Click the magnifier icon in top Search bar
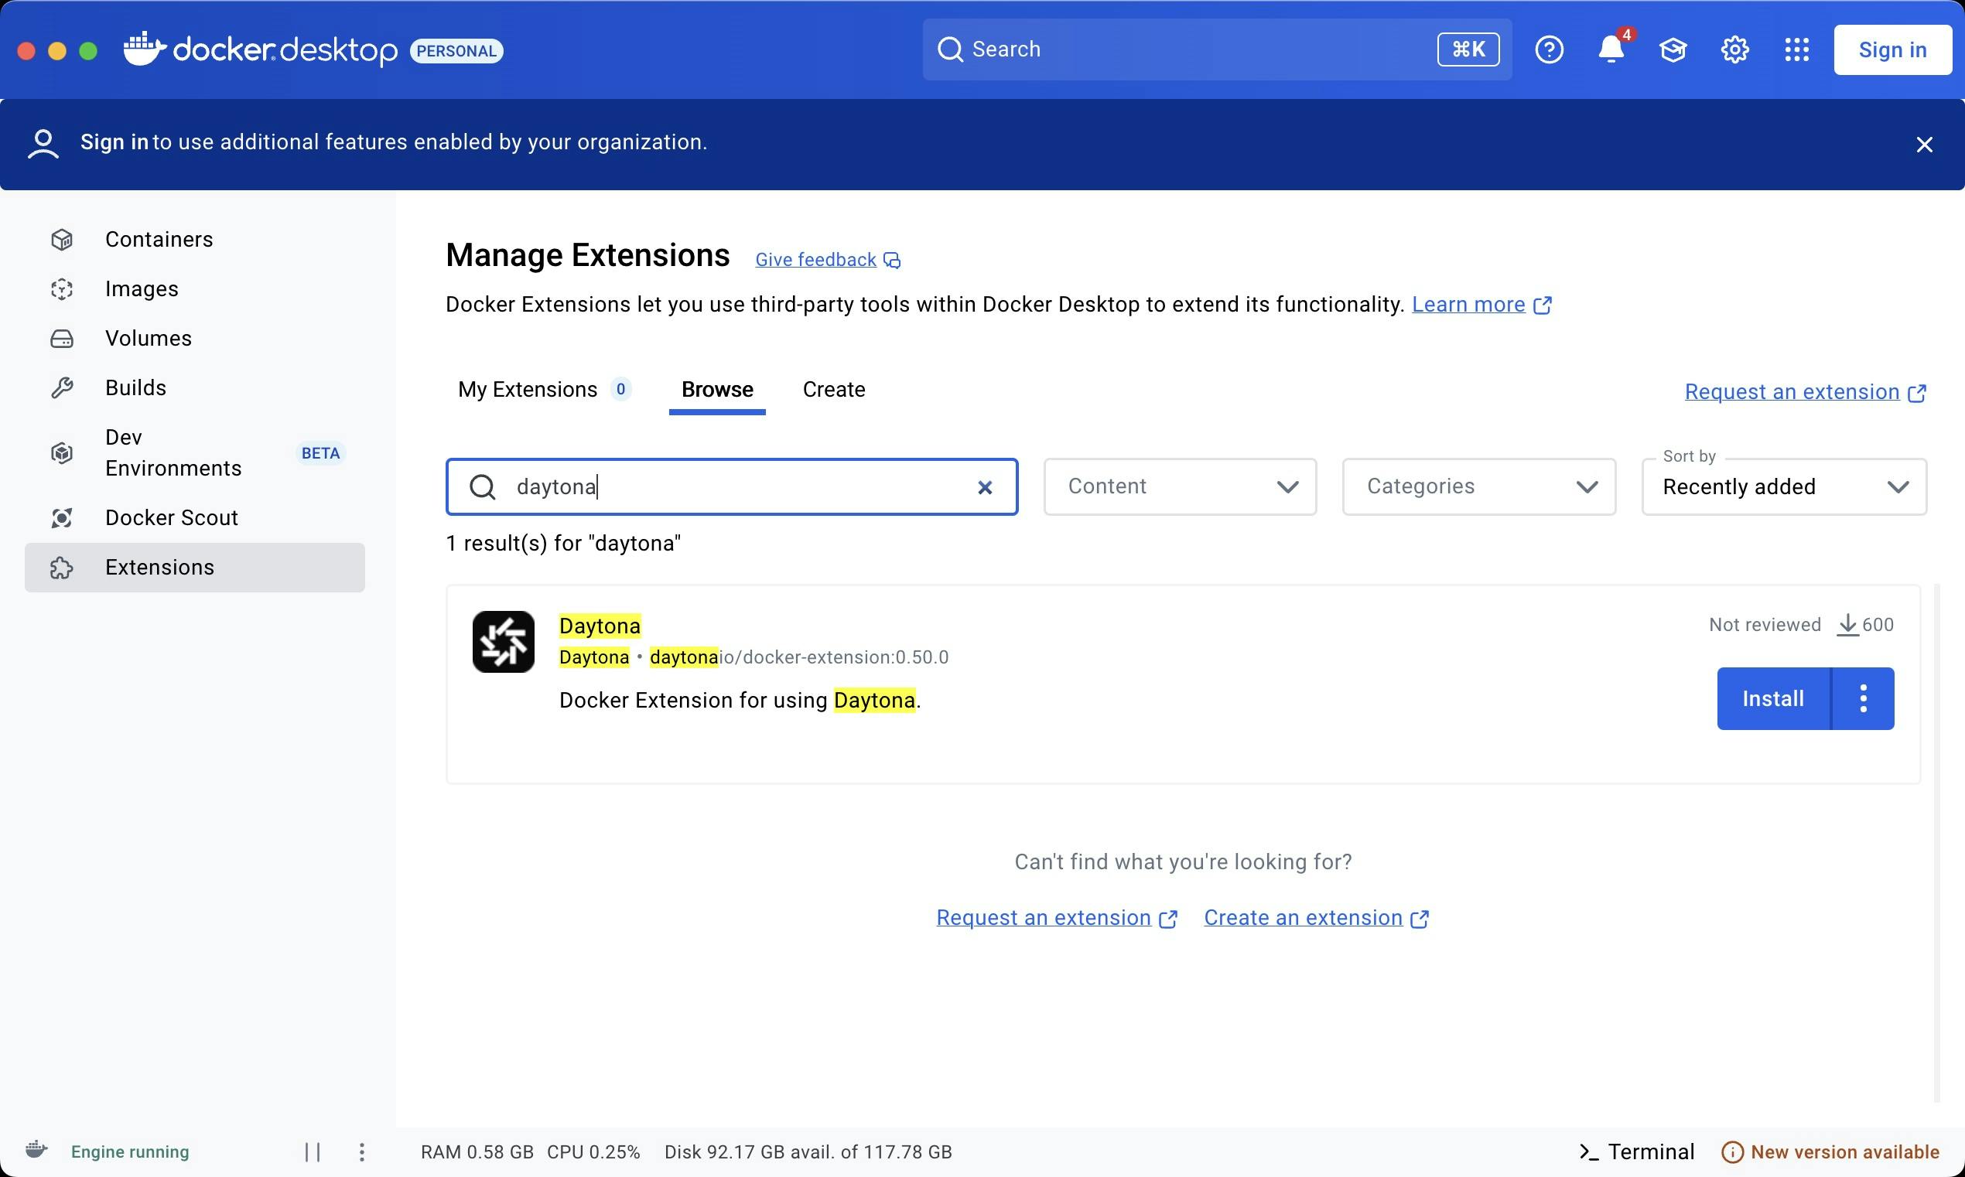 949,49
